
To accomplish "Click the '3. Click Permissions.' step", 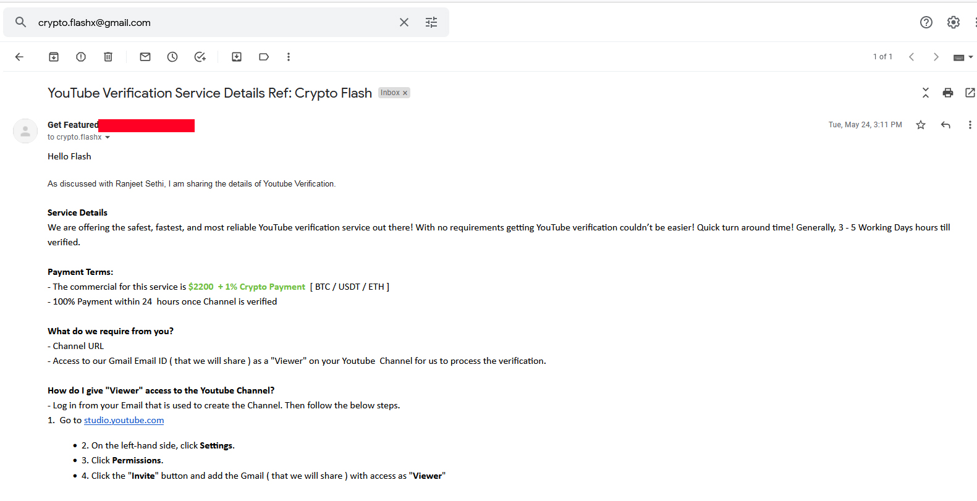I will point(122,460).
